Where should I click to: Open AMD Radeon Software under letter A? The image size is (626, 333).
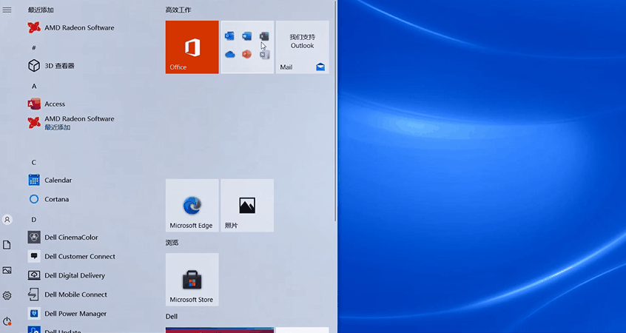[72, 123]
